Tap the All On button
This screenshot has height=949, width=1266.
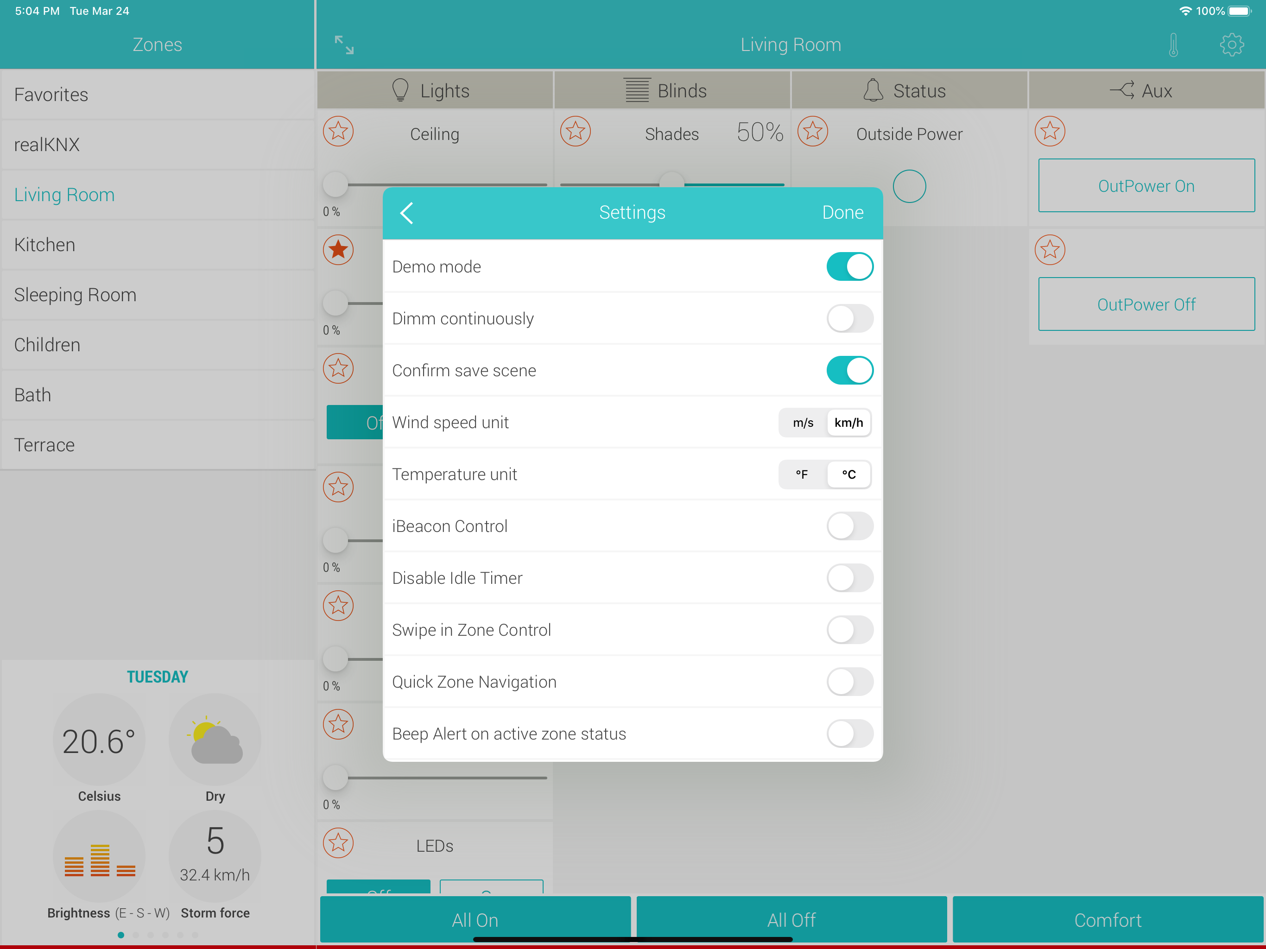(475, 920)
